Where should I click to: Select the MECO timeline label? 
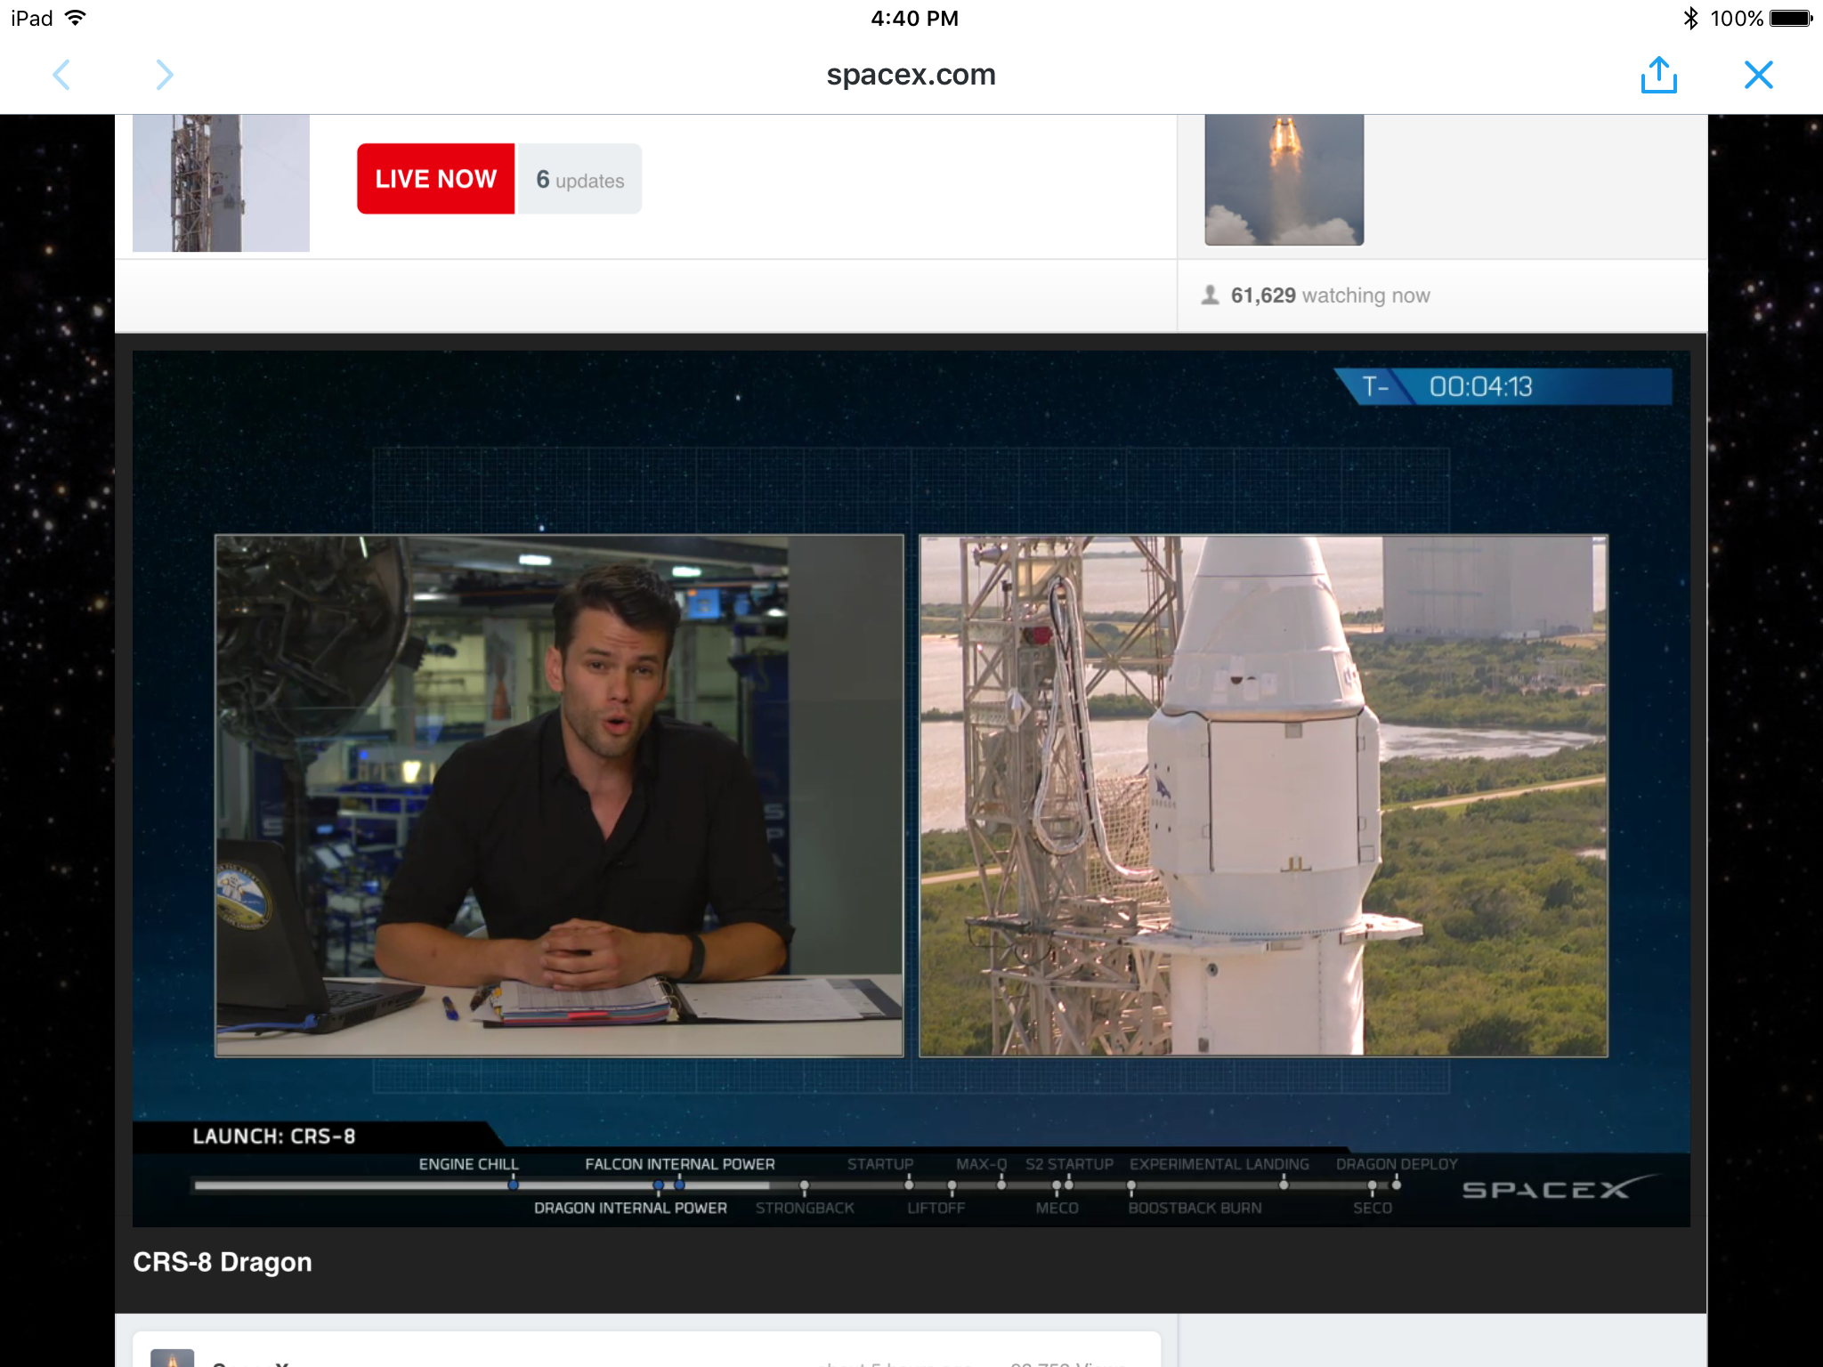1057,1208
